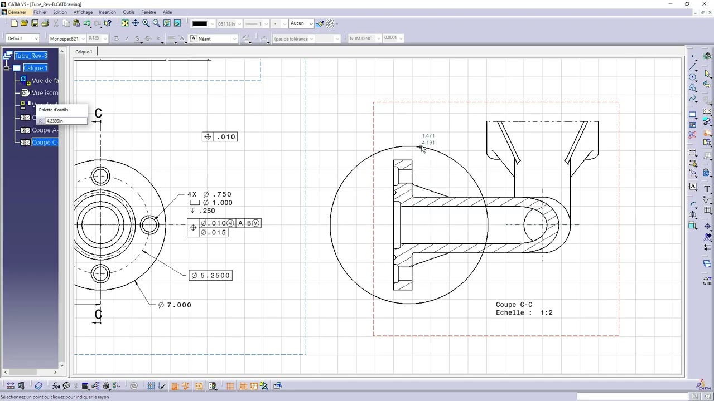Select the Text tool T icon
The image size is (714, 401).
(x=707, y=189)
